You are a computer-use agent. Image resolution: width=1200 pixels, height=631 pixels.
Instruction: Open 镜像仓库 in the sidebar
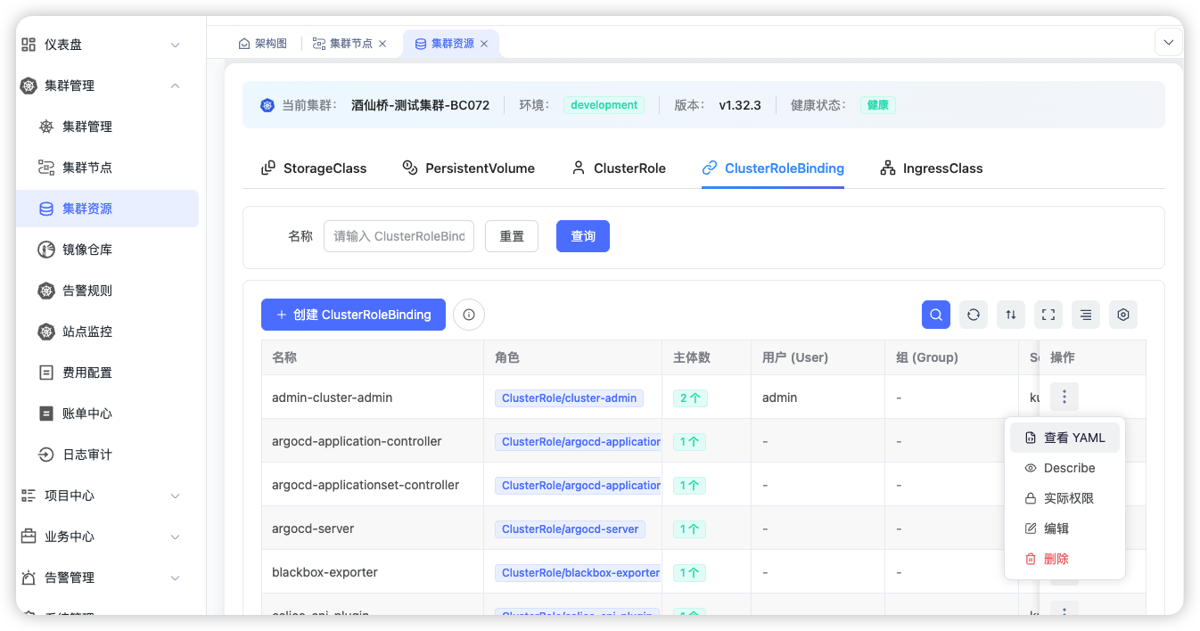87,250
